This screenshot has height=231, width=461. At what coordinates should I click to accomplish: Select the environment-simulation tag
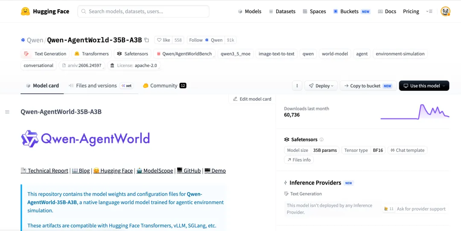tap(400, 54)
